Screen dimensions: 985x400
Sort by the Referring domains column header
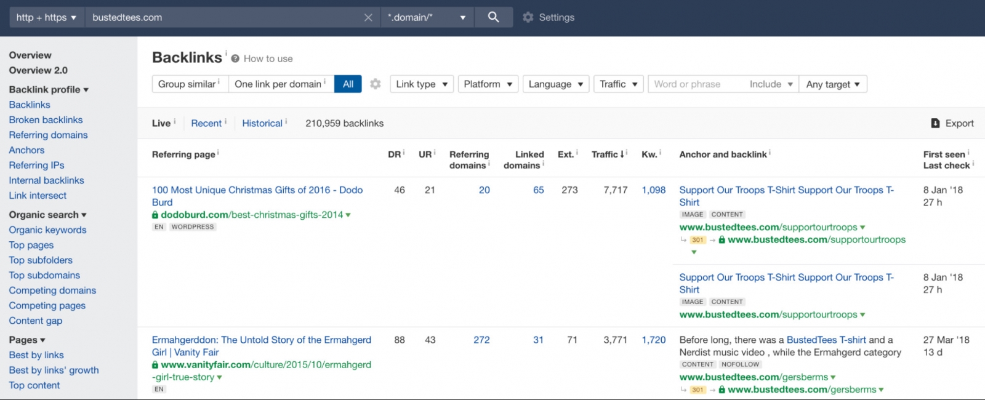[x=469, y=159]
